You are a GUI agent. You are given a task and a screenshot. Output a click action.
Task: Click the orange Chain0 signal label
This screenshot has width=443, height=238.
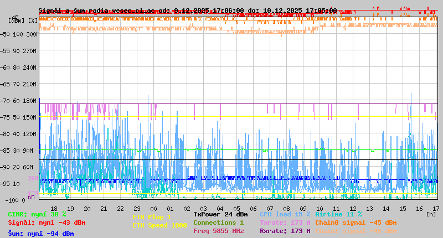(356, 223)
